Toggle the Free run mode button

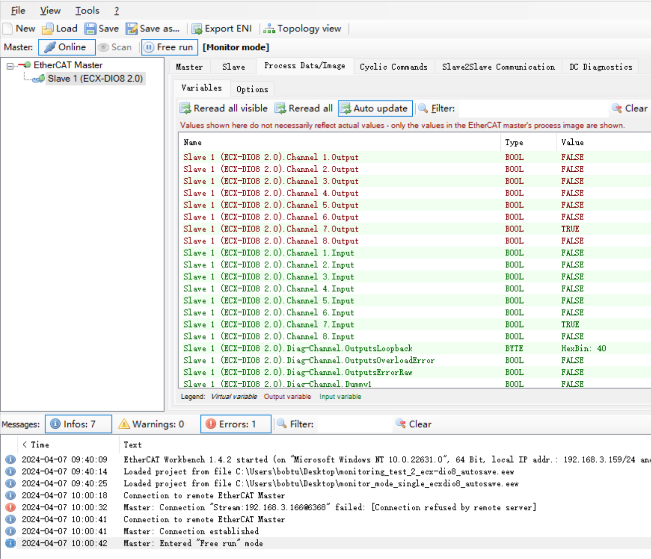[169, 47]
